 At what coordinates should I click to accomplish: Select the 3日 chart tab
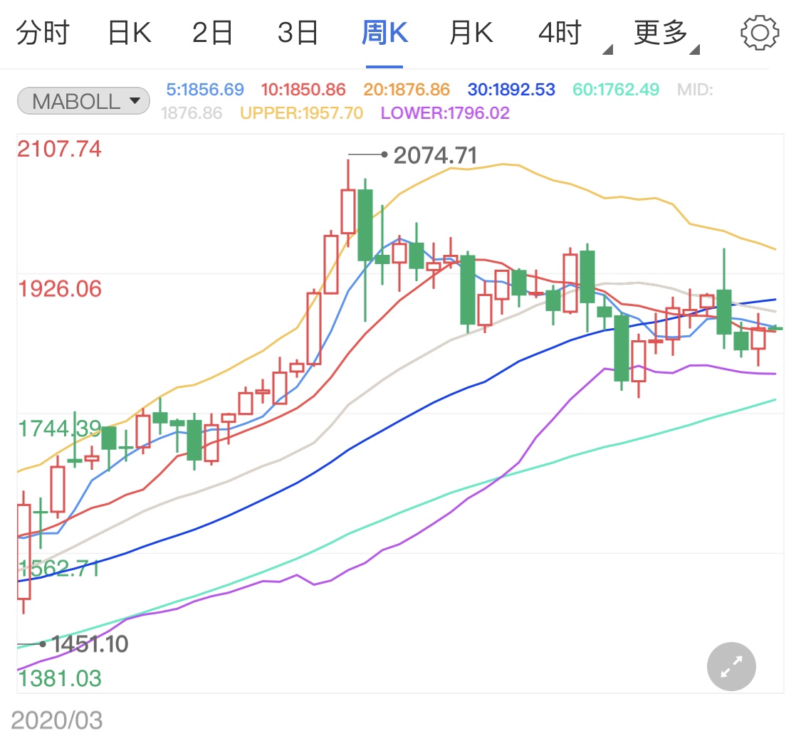(298, 33)
